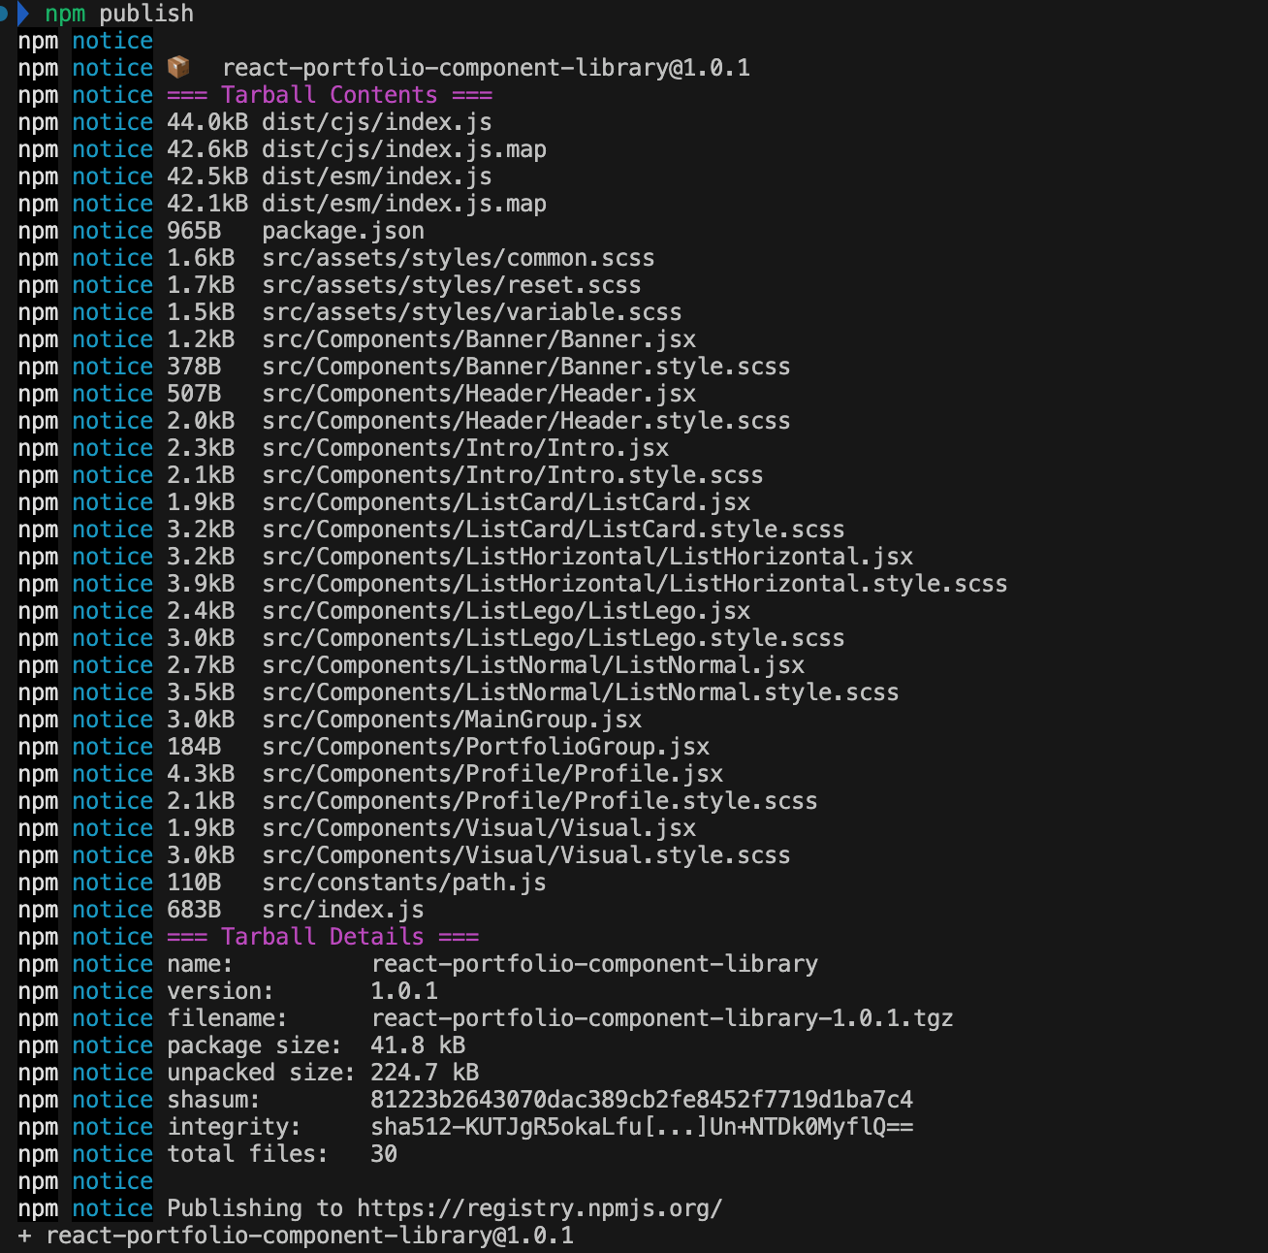
Task: Click the Header.jsx file path
Action: click(x=479, y=394)
